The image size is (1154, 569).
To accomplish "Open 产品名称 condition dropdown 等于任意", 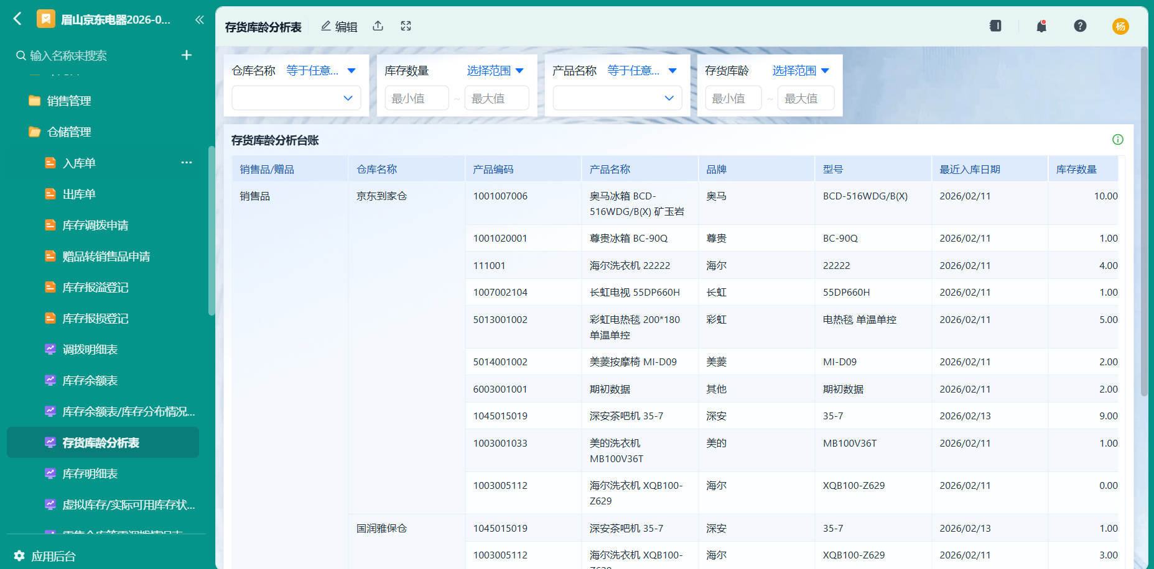I will click(x=642, y=71).
